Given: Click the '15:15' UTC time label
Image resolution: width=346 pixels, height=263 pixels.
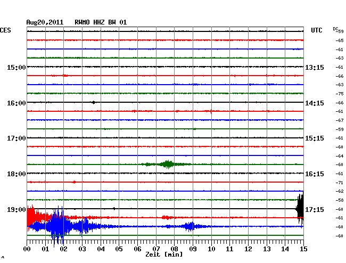Looking at the screenshot, I should tap(315, 138).
